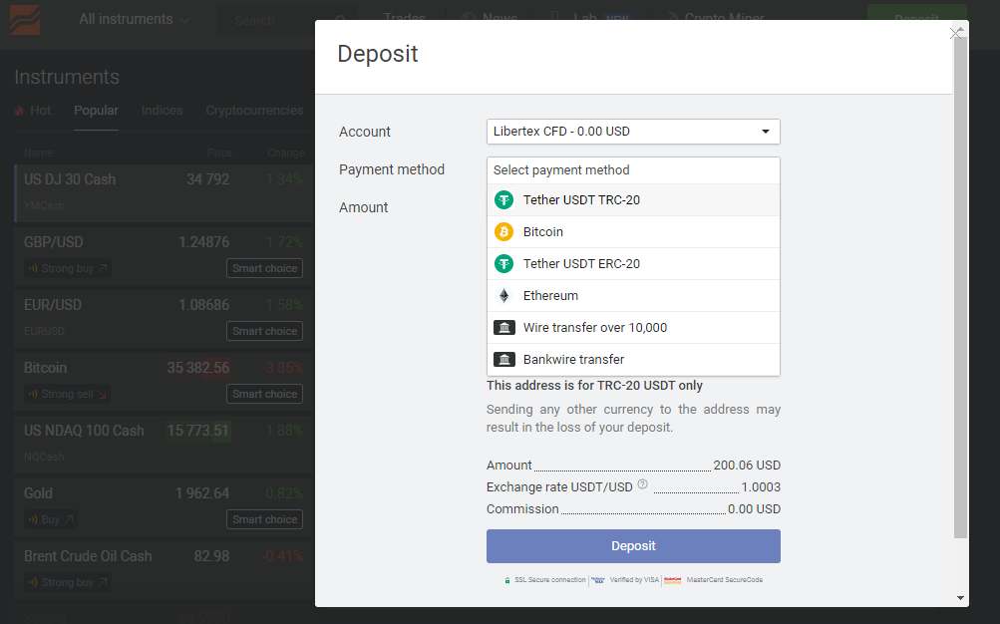Click Smart choice button for GBP/USD
This screenshot has width=1000, height=624.
[264, 268]
